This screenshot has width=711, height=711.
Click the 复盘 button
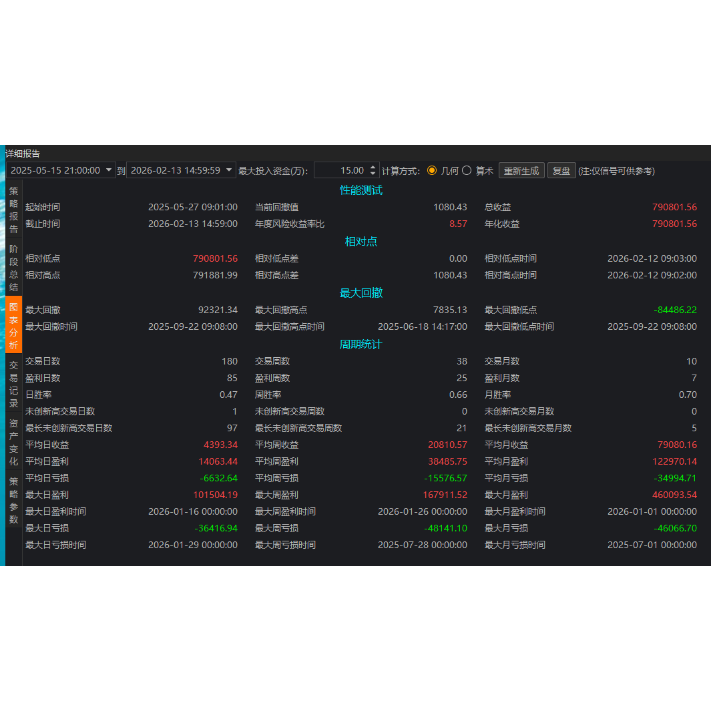(x=561, y=170)
